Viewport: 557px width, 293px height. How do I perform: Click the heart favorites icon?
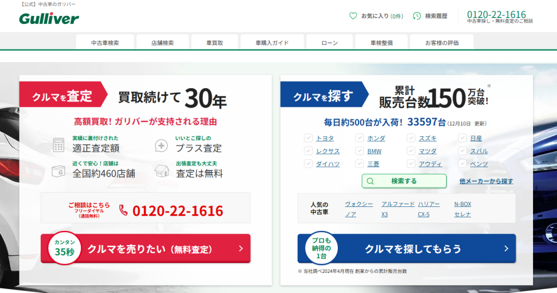coord(353,16)
